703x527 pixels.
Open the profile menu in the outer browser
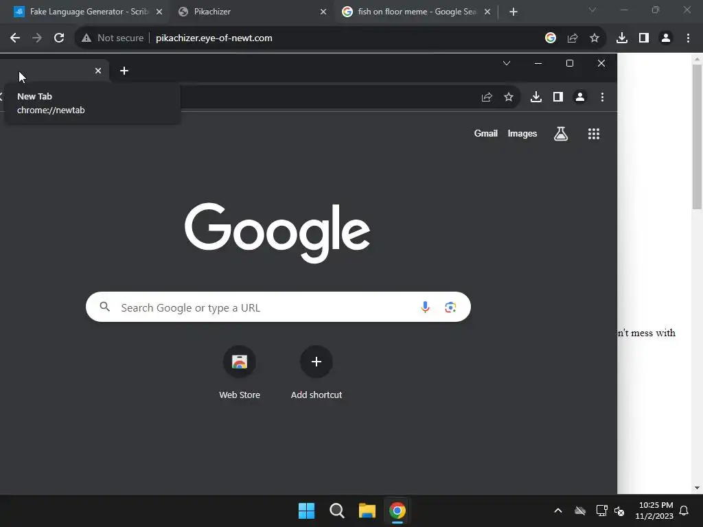pyautogui.click(x=666, y=38)
